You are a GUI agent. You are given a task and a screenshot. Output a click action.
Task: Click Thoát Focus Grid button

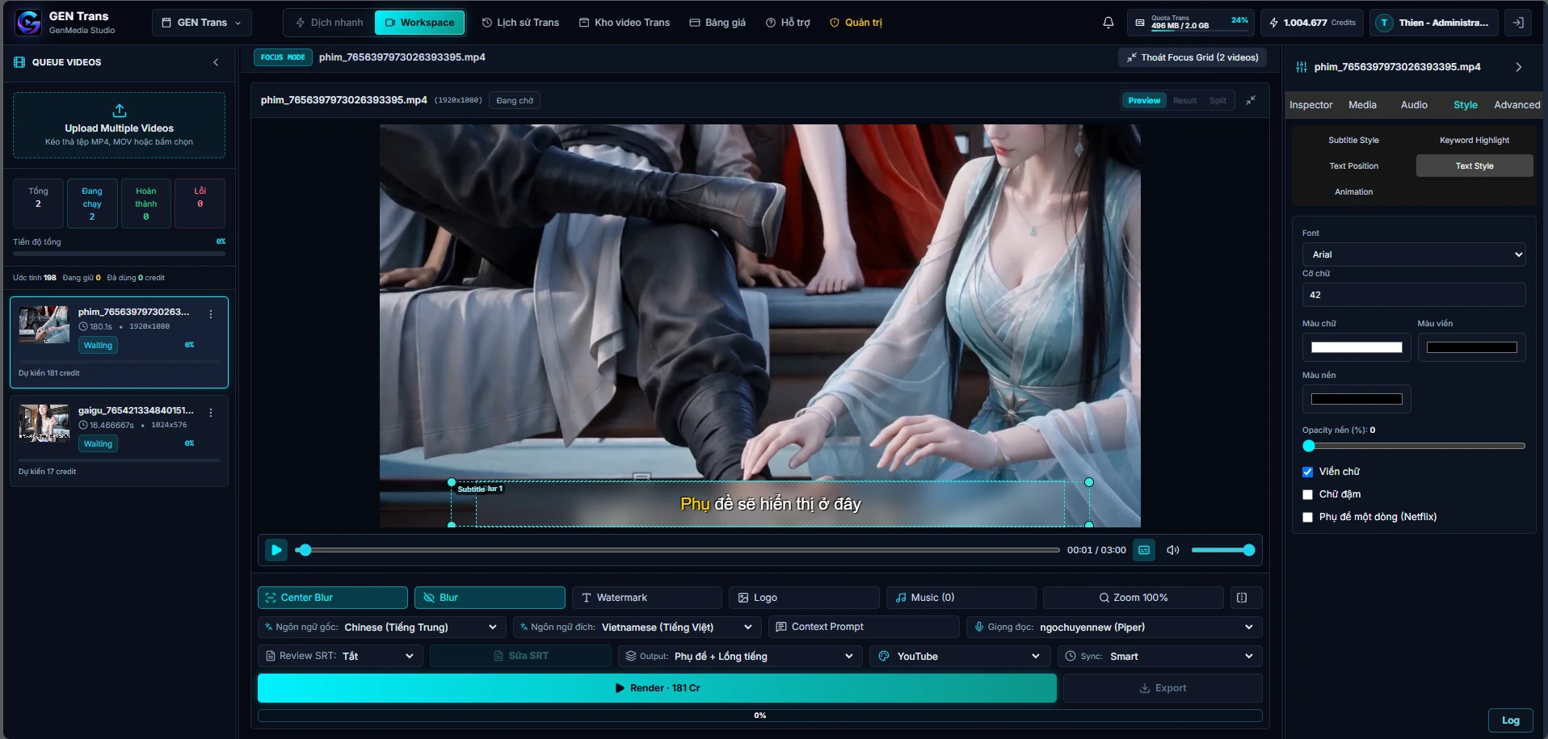(x=1193, y=57)
